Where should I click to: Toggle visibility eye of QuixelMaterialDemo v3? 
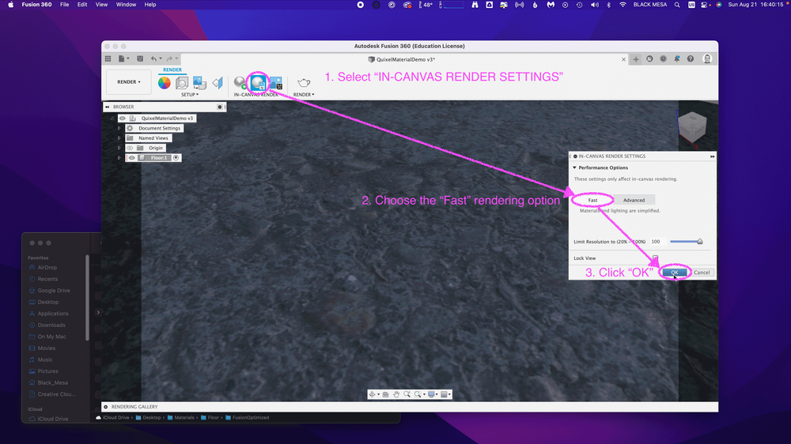(123, 119)
